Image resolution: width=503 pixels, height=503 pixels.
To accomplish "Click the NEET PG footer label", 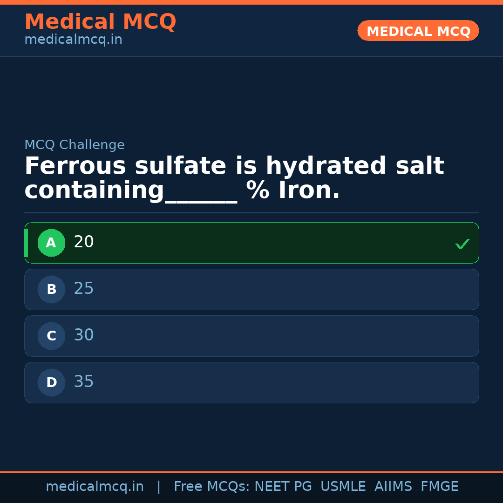I will [283, 487].
